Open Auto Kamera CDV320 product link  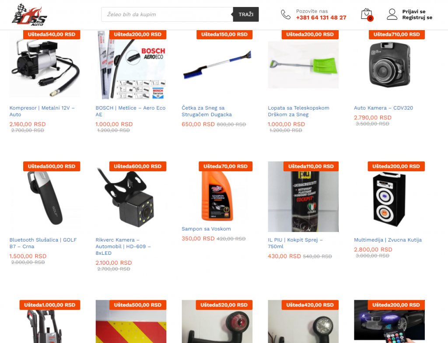tap(383, 108)
